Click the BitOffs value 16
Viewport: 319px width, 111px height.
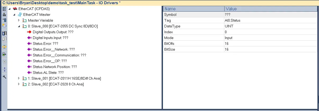271,44
